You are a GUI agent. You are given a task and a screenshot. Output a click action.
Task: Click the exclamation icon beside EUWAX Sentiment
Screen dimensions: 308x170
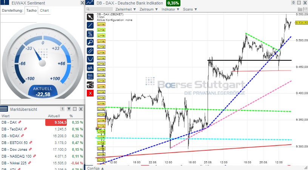tap(5, 2)
